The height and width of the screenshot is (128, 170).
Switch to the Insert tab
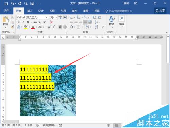tap(30, 11)
